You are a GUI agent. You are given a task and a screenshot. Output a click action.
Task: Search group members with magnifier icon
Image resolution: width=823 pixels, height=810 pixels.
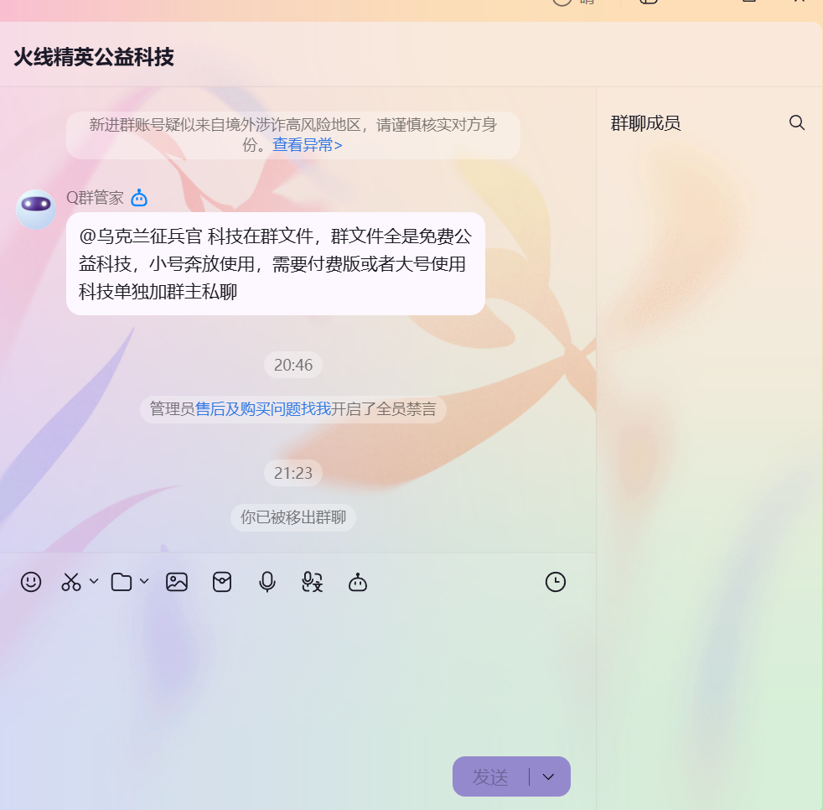pyautogui.click(x=797, y=123)
